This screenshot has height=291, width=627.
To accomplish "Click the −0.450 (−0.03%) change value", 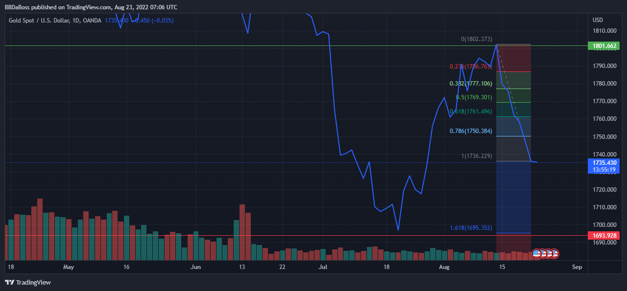I will pyautogui.click(x=153, y=20).
